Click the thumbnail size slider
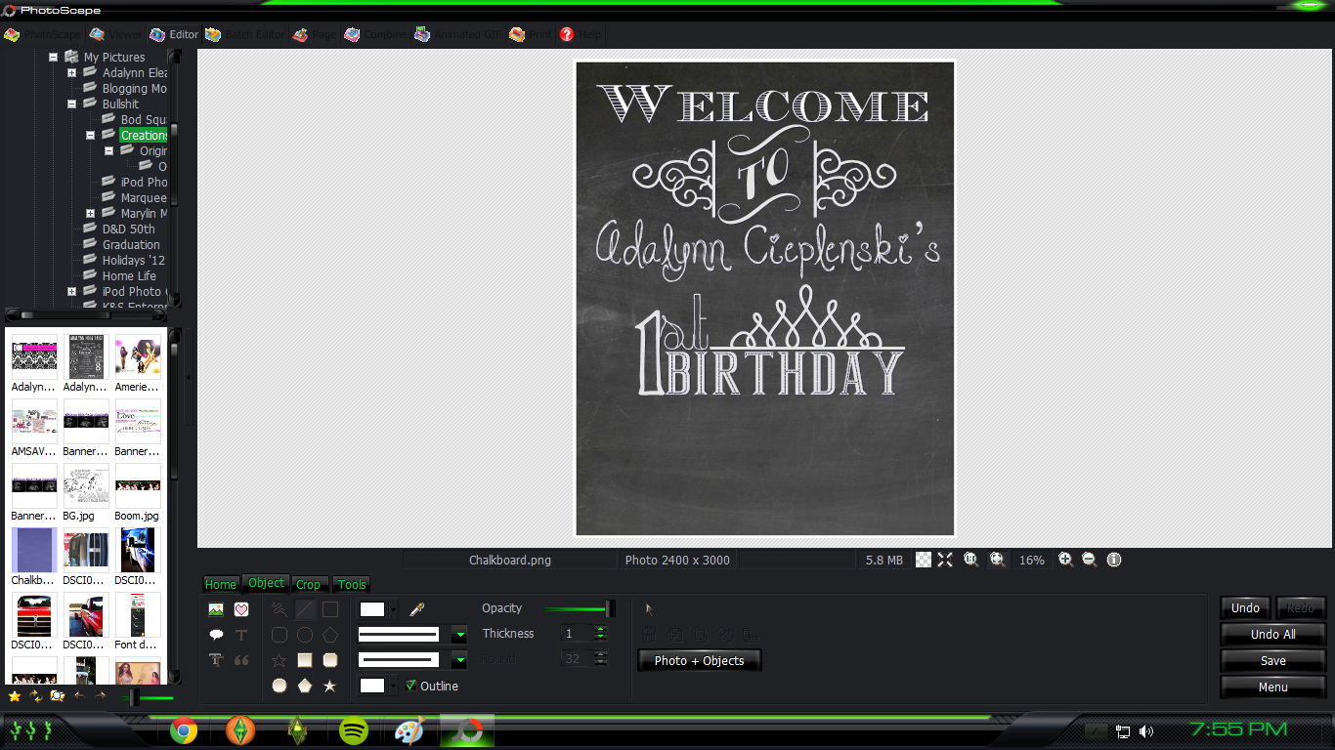The height and width of the screenshot is (750, 1335). tap(146, 697)
